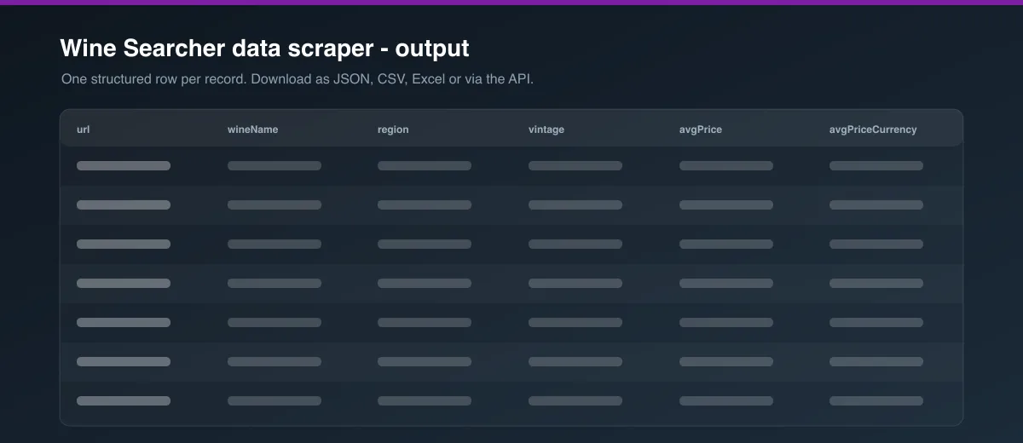
Task: Select the wineName column header
Action: (x=252, y=129)
